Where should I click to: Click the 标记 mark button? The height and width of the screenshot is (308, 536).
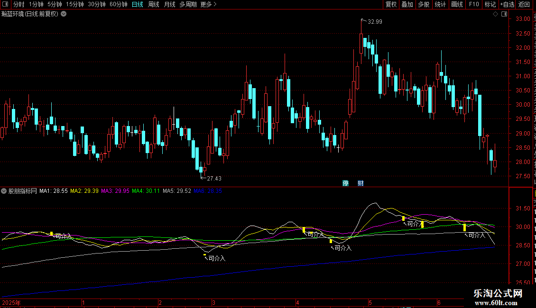point(490,4)
